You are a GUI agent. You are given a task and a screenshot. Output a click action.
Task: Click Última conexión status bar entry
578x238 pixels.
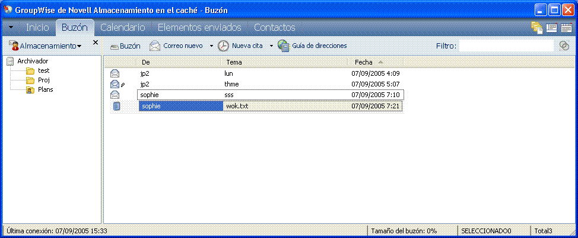pos(57,231)
